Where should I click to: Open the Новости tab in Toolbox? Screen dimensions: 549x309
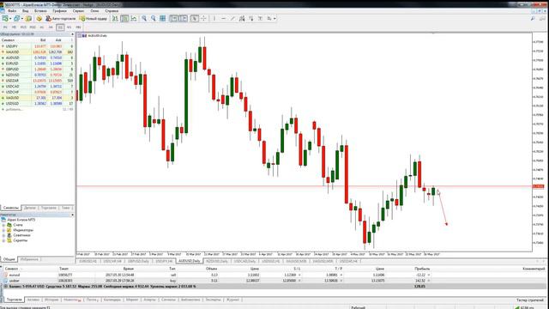click(72, 300)
